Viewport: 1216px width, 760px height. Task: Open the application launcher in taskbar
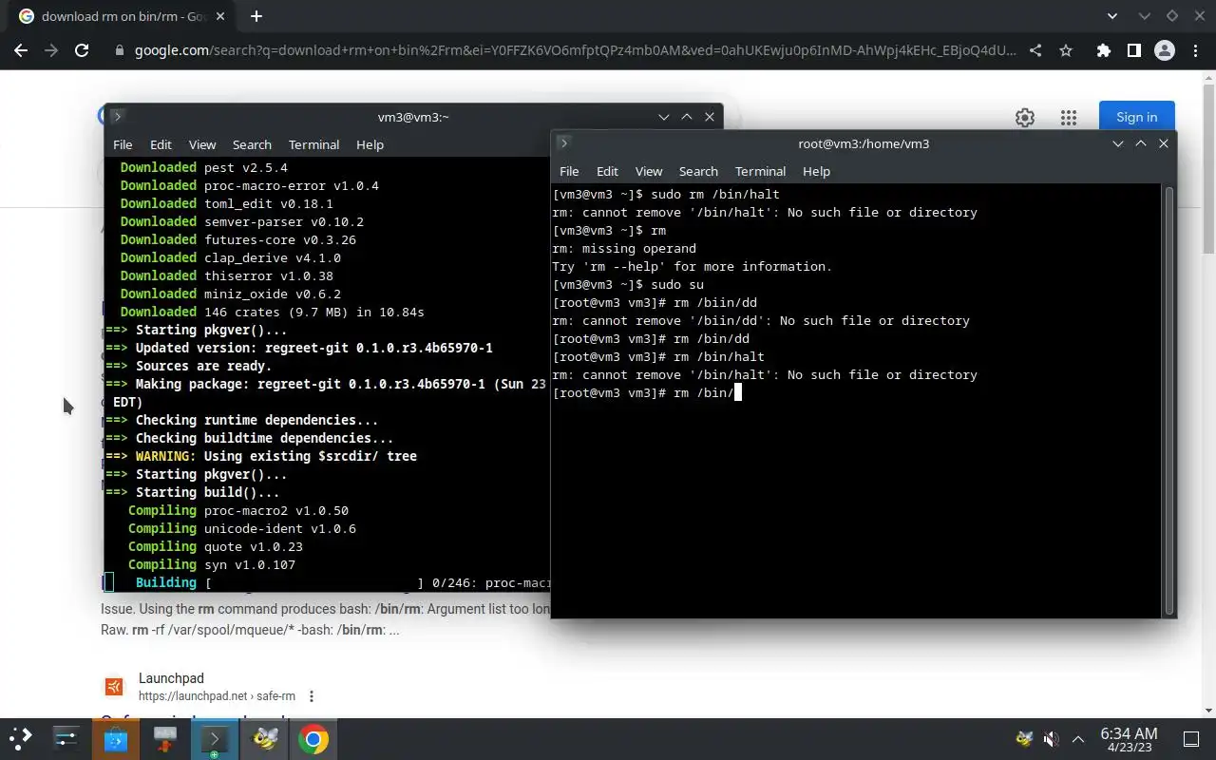21,738
